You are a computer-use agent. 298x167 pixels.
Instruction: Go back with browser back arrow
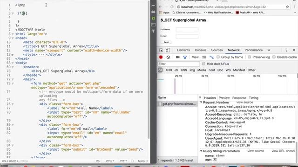[x=161, y=7]
